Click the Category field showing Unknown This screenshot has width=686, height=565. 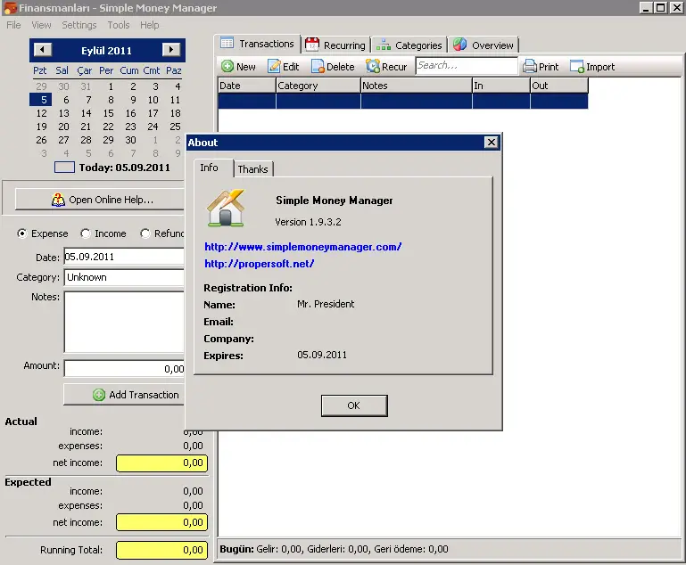pyautogui.click(x=124, y=277)
